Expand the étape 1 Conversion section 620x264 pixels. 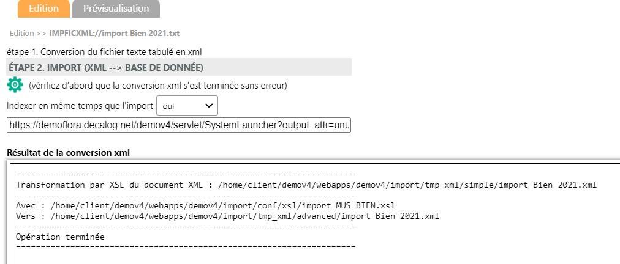point(105,52)
